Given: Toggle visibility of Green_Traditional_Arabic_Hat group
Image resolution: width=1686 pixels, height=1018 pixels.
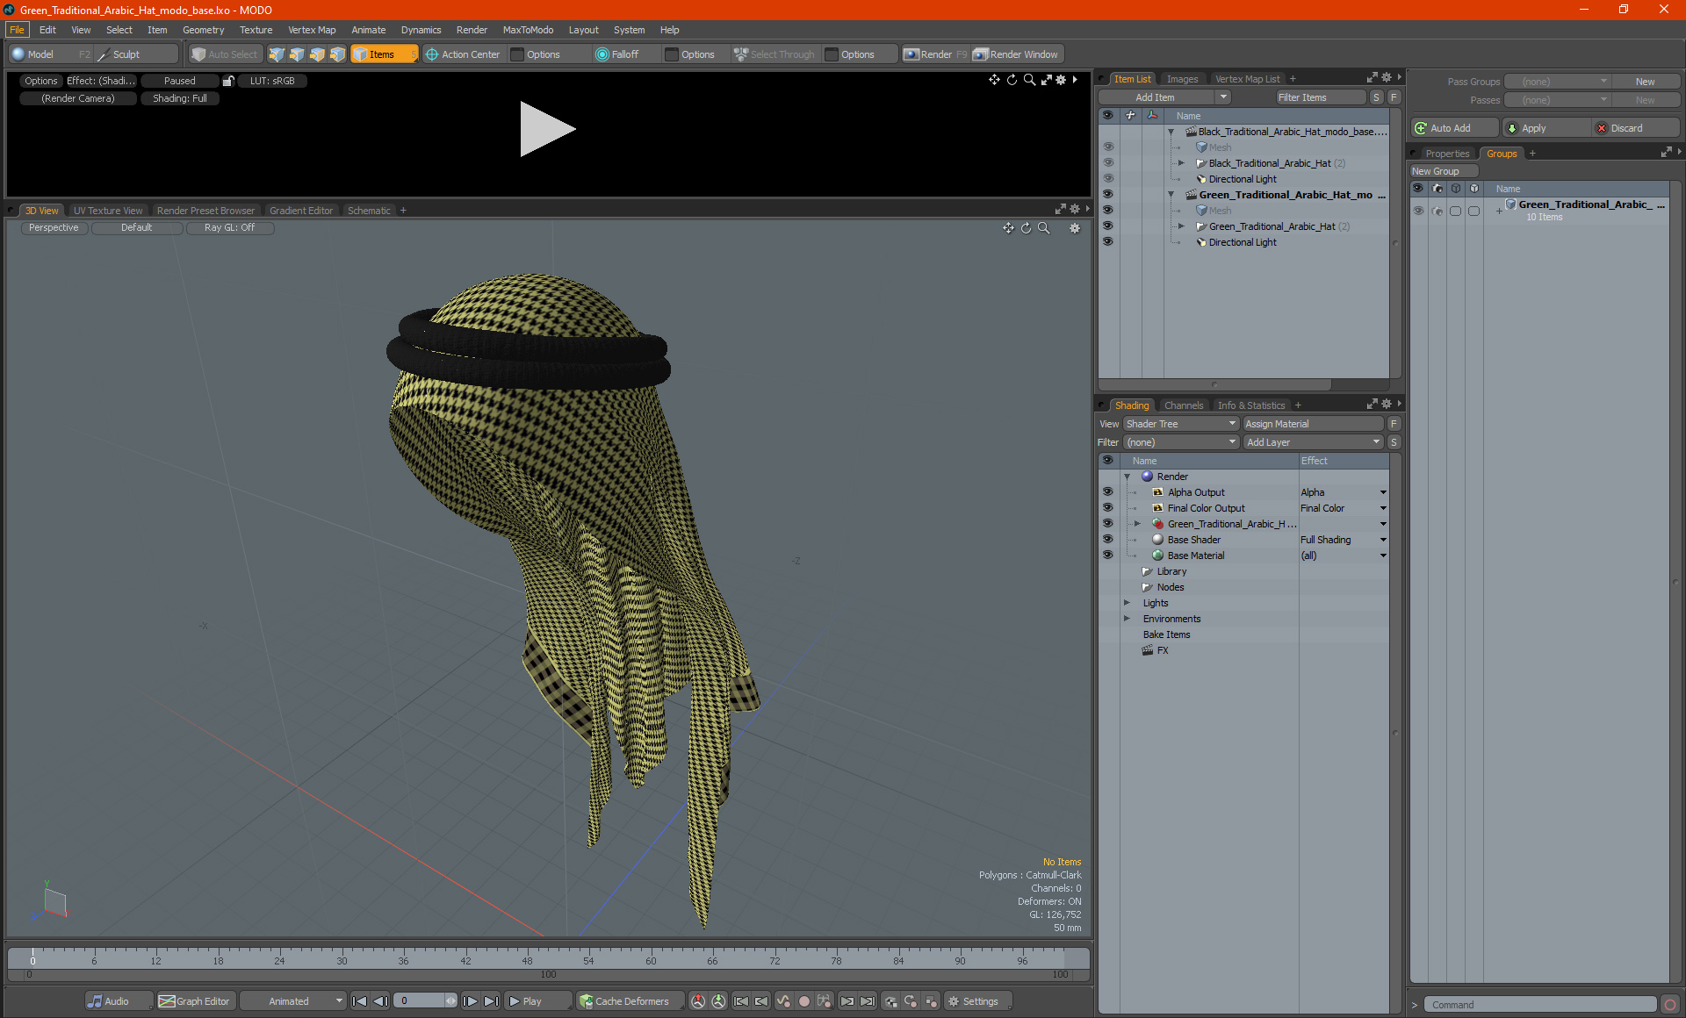Looking at the screenshot, I should pyautogui.click(x=1107, y=226).
